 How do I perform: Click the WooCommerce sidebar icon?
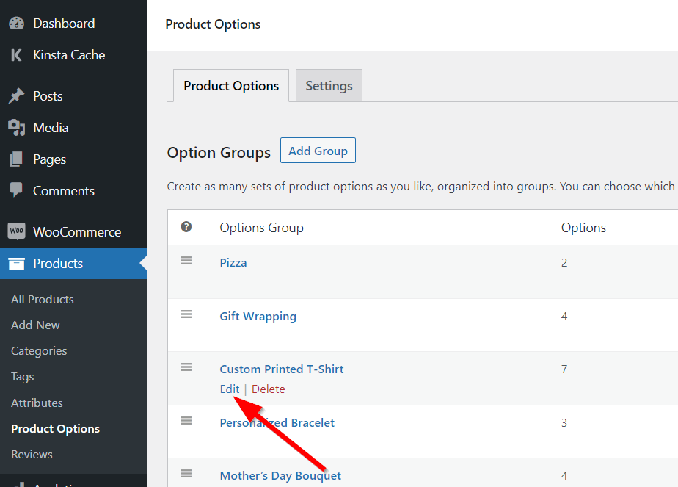click(16, 231)
